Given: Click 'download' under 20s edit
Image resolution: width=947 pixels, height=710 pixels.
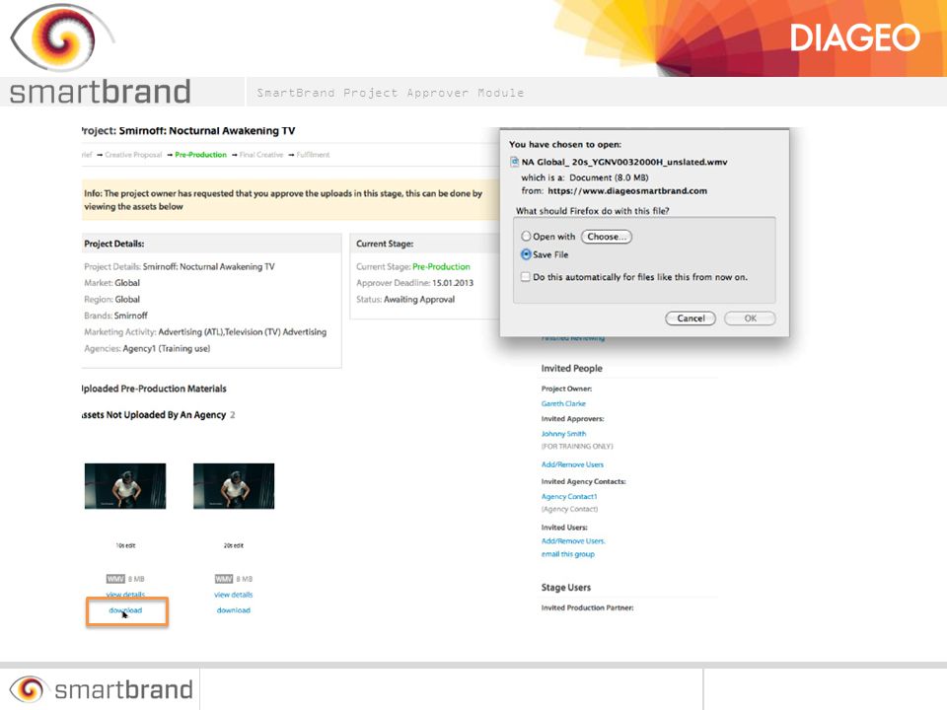Looking at the screenshot, I should 234,610.
